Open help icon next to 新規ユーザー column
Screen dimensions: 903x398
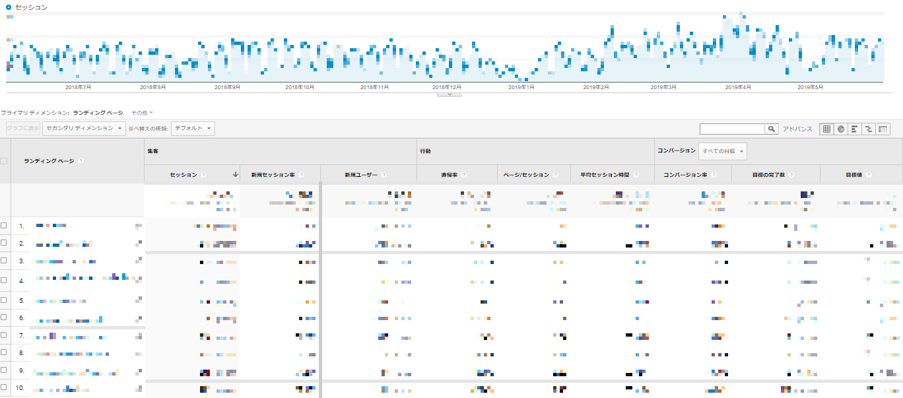pyautogui.click(x=384, y=175)
